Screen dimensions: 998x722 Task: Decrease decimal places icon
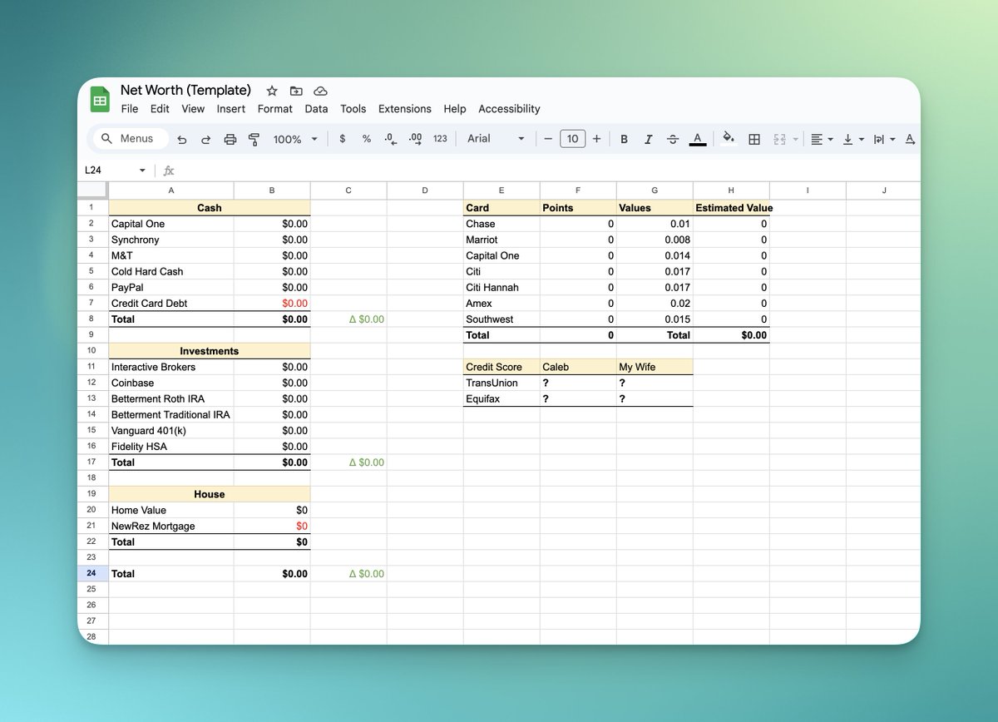coord(390,139)
